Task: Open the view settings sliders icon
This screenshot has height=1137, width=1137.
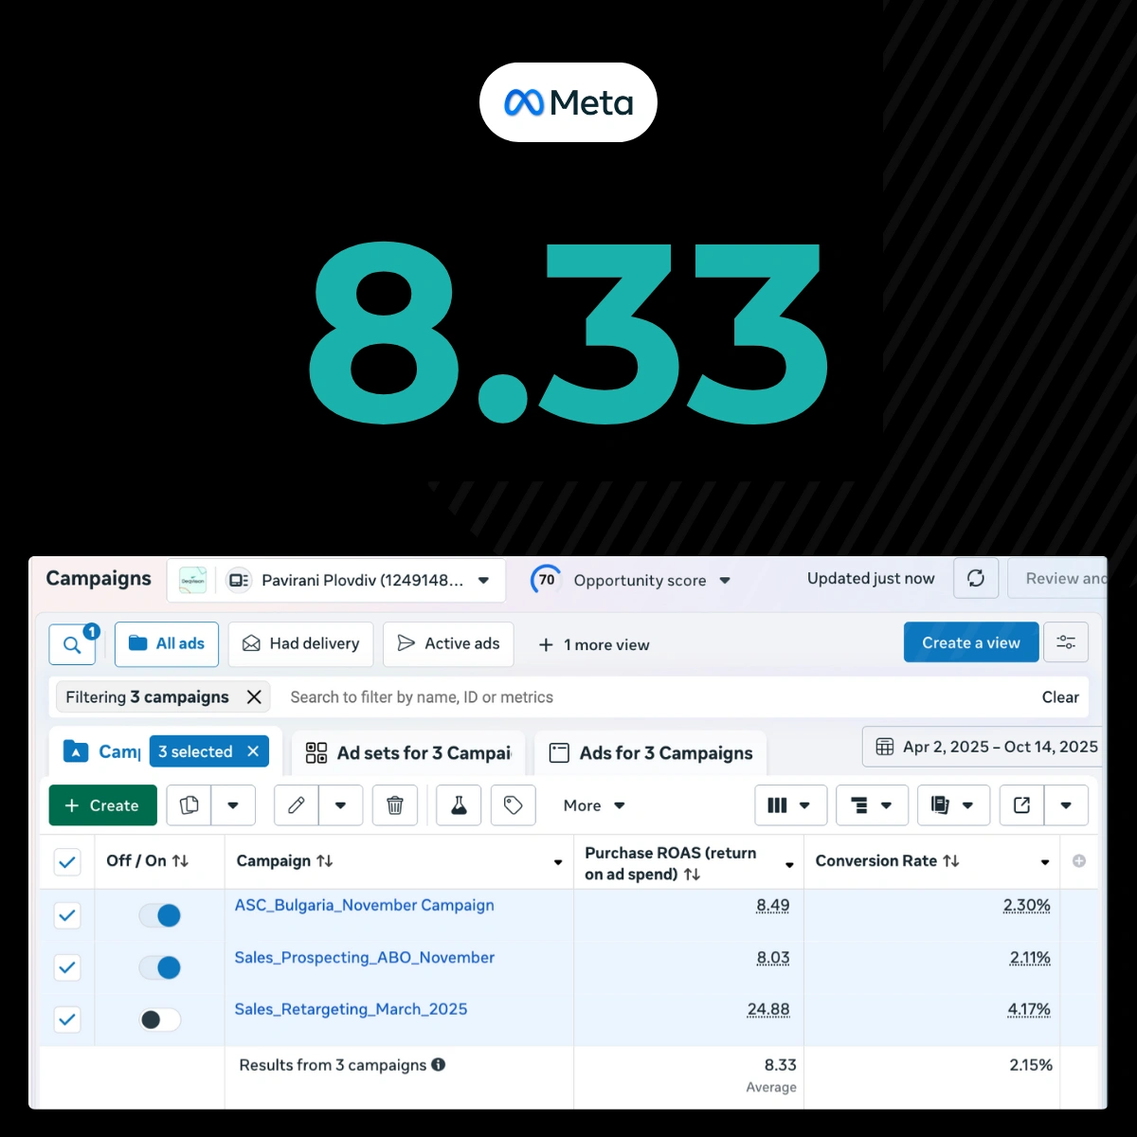Action: pyautogui.click(x=1066, y=642)
